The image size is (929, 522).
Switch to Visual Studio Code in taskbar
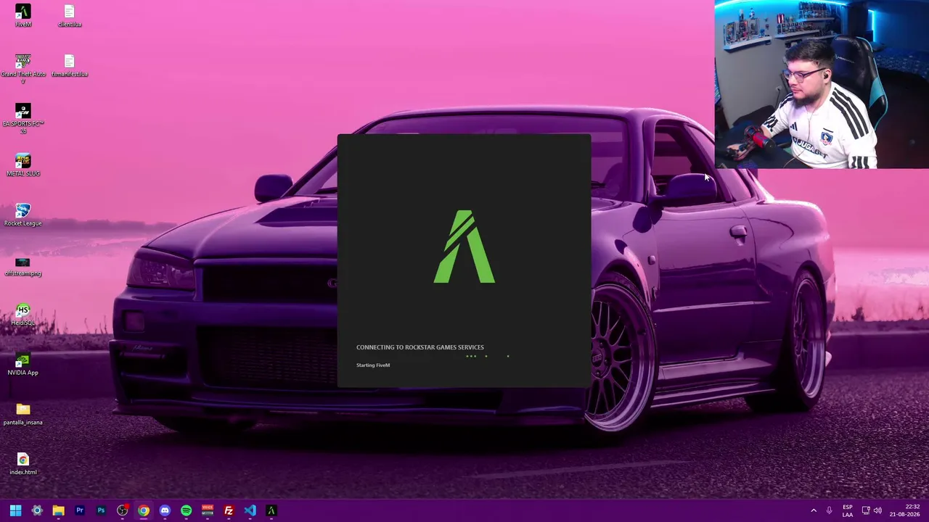pos(250,510)
